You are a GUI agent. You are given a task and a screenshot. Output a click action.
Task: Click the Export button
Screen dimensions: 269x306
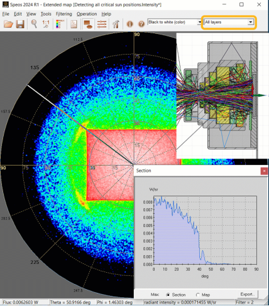click(x=248, y=294)
